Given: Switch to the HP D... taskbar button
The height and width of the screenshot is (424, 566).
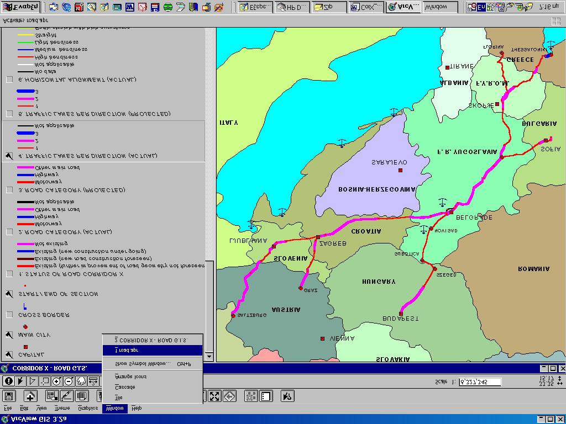Looking at the screenshot, I should point(292,7).
